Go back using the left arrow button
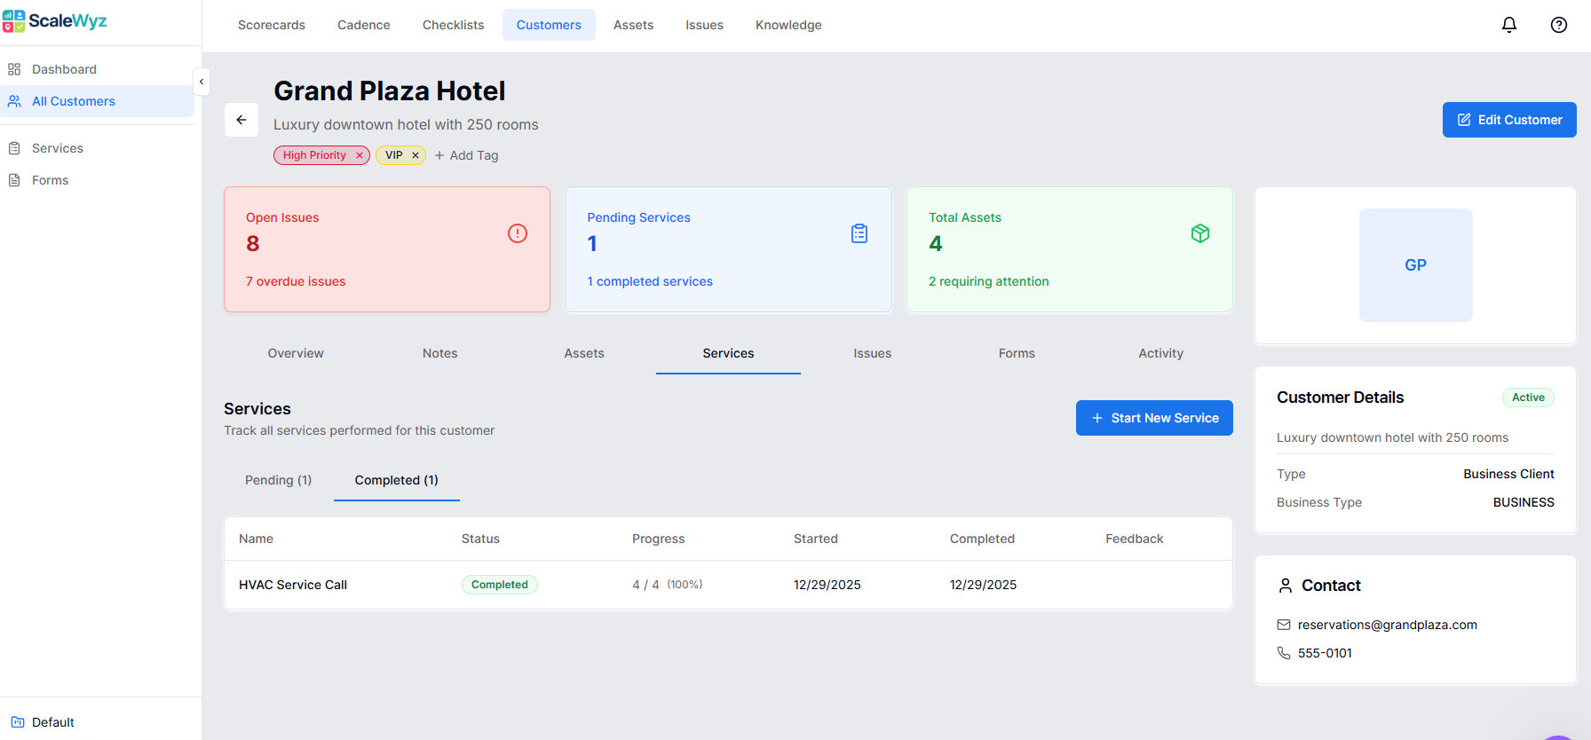The width and height of the screenshot is (1591, 740). pos(241,120)
